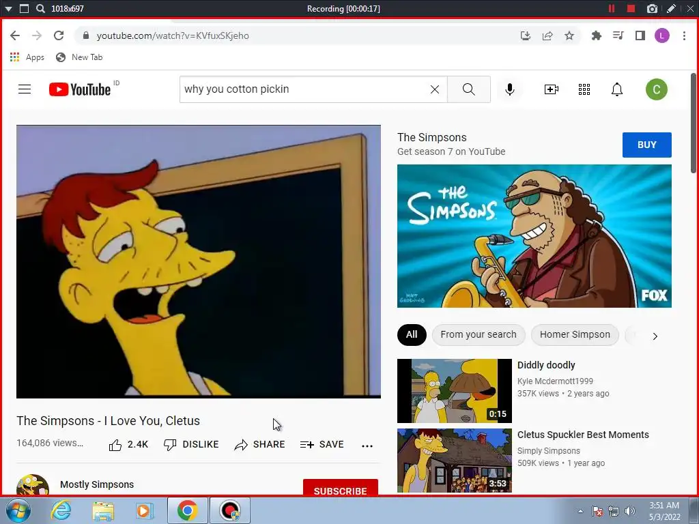
Task: Subscribe to Mostly Simpsons
Action: click(340, 487)
